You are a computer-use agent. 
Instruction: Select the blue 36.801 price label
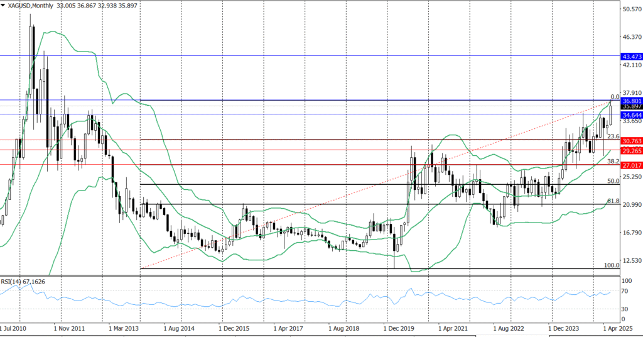632,101
